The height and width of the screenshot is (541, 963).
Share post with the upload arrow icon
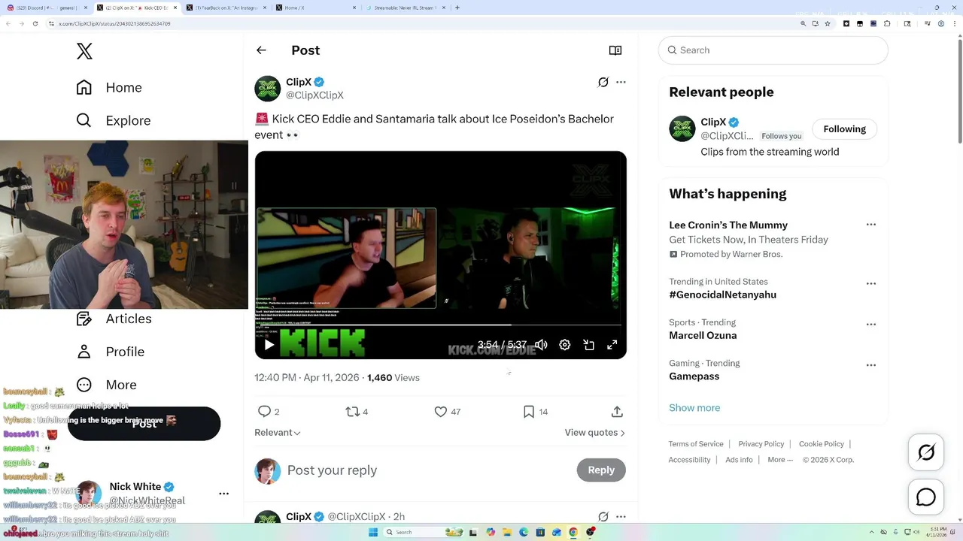(x=617, y=412)
